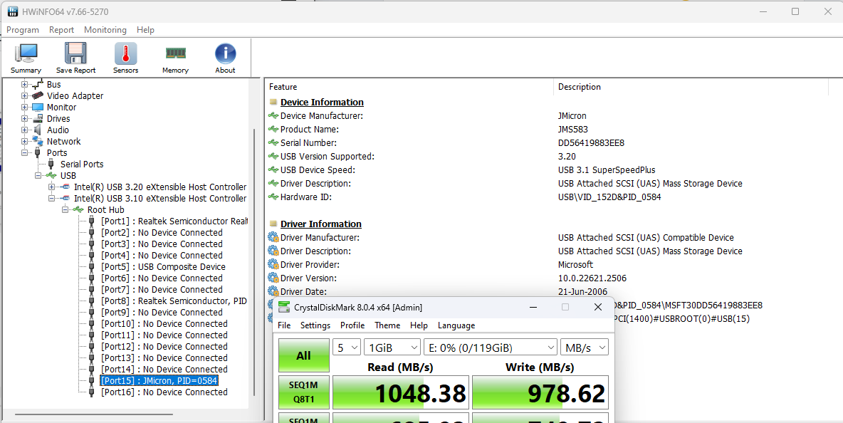This screenshot has width=843, height=423.
Task: Click serial number DD56419883EE8 value
Action: point(591,143)
